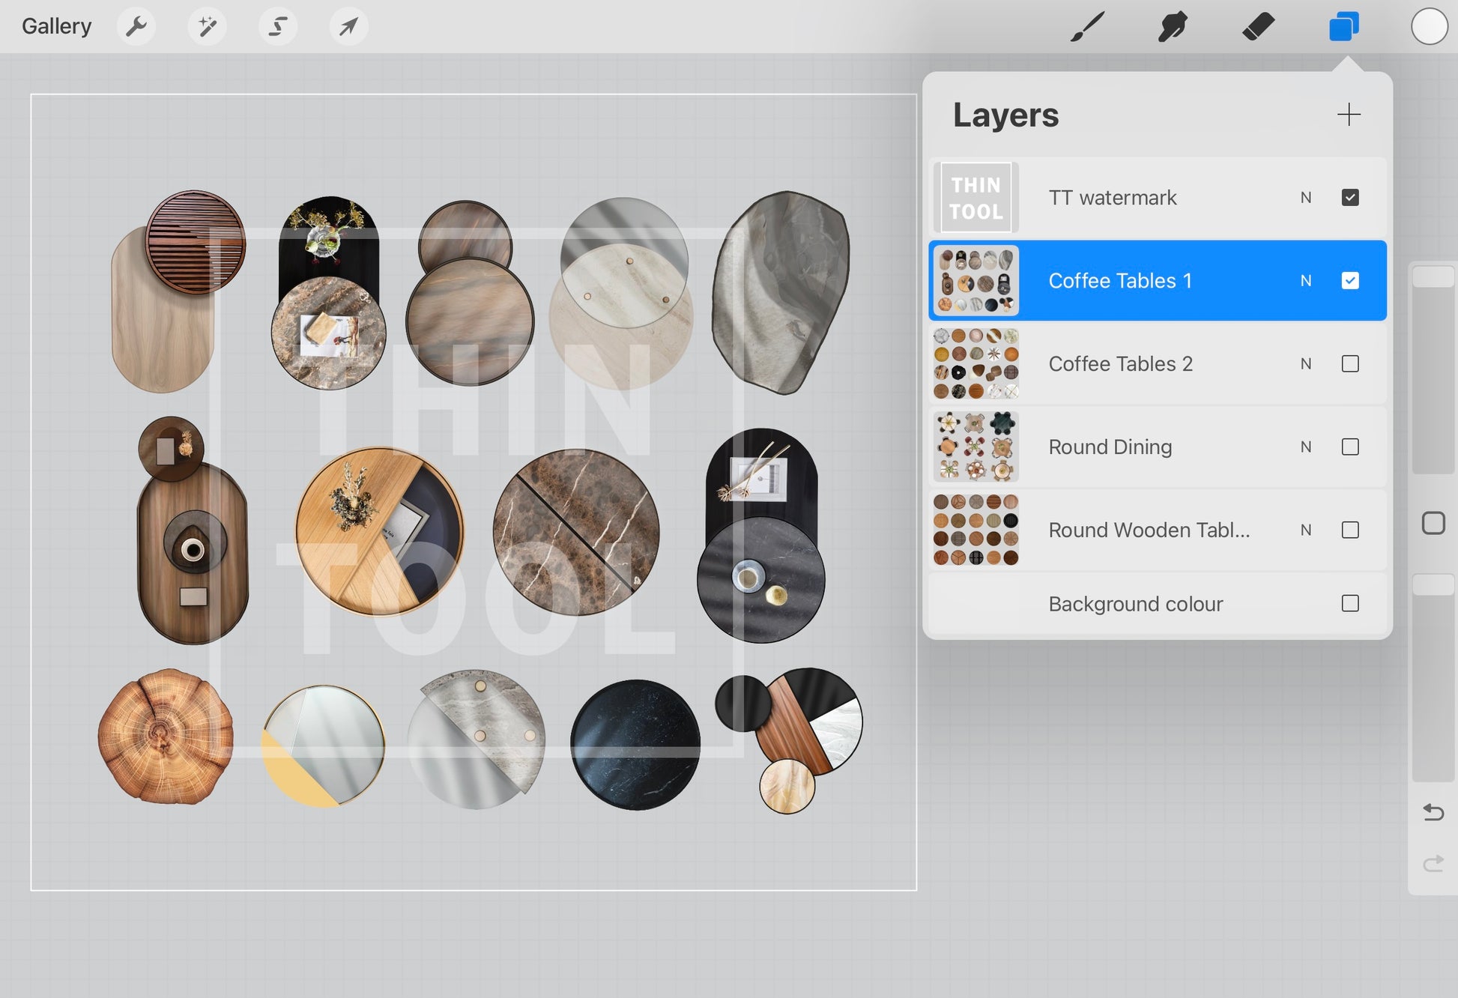Open the Adjustments magic wand menu
Image resolution: width=1458 pixels, height=998 pixels.
tap(207, 27)
